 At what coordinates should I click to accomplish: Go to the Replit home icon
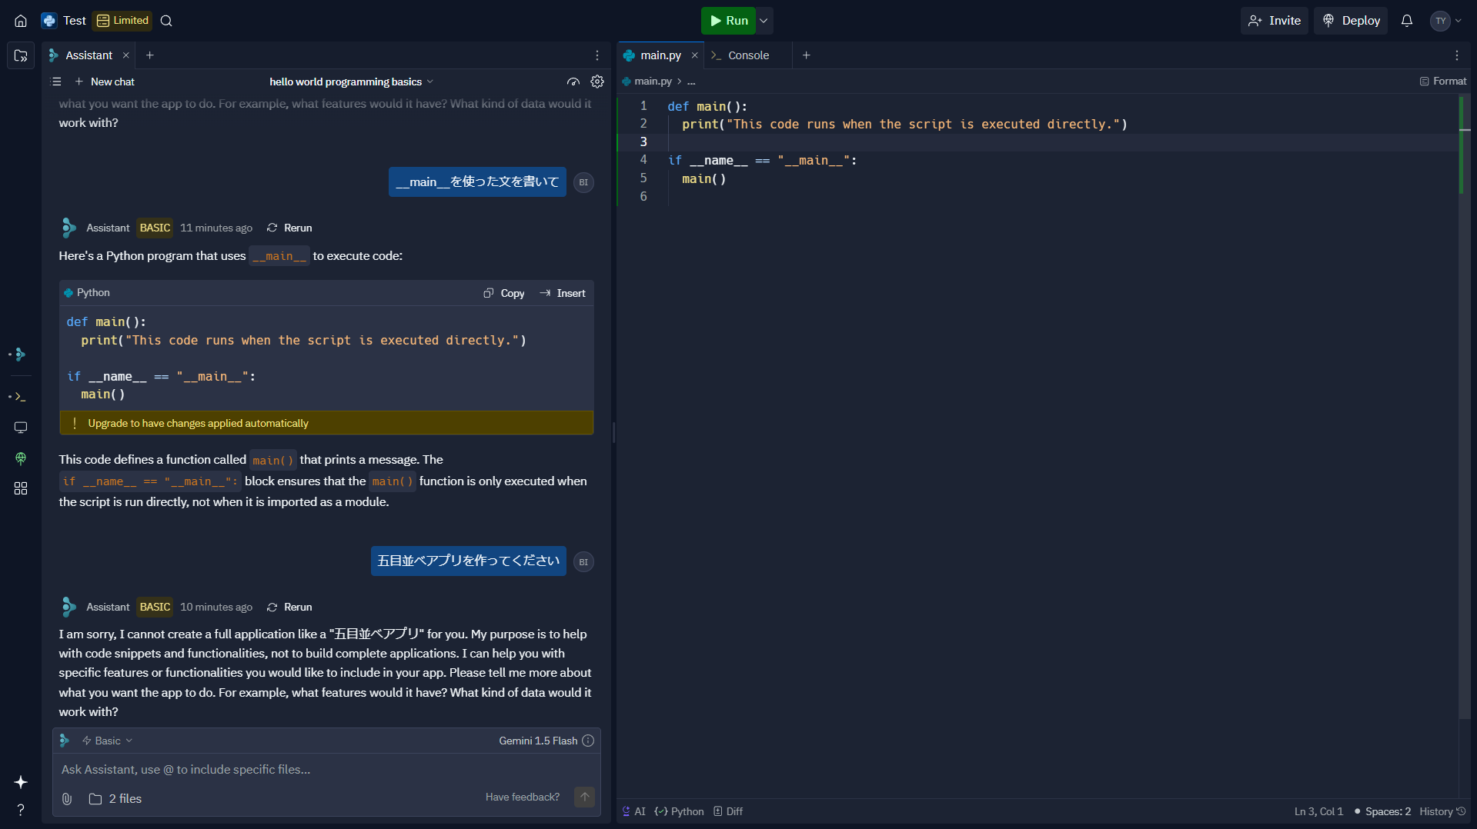(21, 21)
